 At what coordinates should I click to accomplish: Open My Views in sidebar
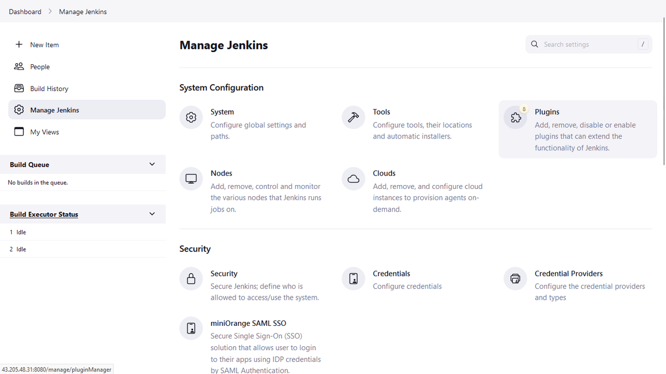pos(87,132)
